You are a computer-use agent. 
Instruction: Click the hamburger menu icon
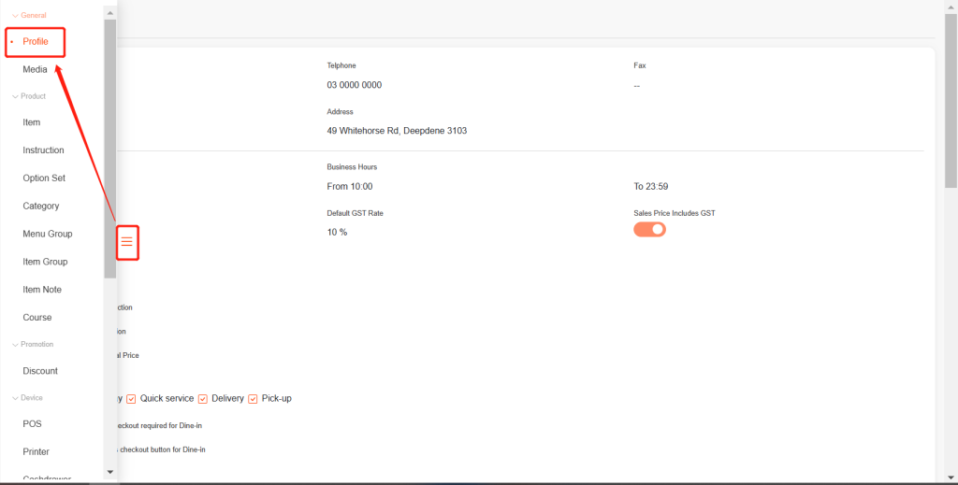point(127,243)
